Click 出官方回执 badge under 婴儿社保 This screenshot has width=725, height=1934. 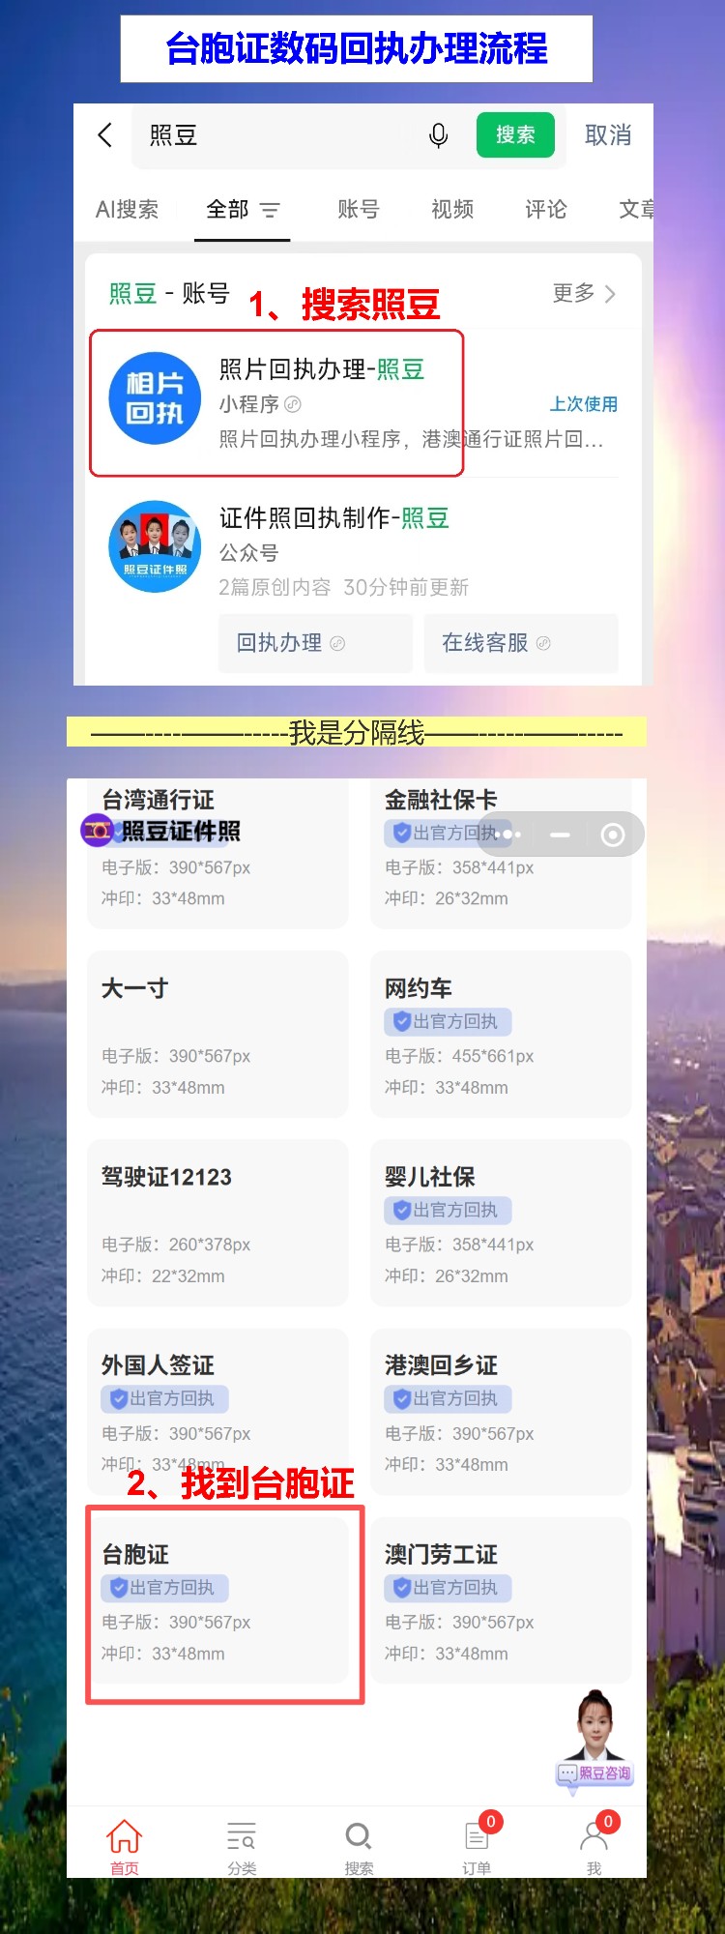coord(449,1210)
